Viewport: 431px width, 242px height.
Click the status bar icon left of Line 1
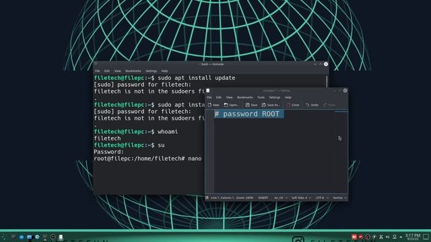[x=207, y=198]
